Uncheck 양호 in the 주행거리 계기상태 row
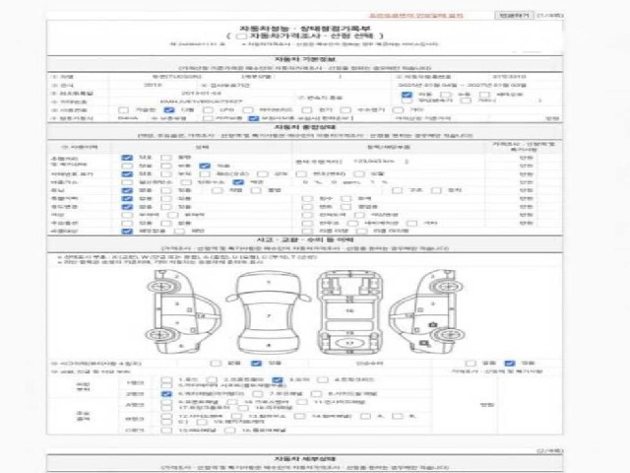The width and height of the screenshot is (630, 473). tap(127, 158)
